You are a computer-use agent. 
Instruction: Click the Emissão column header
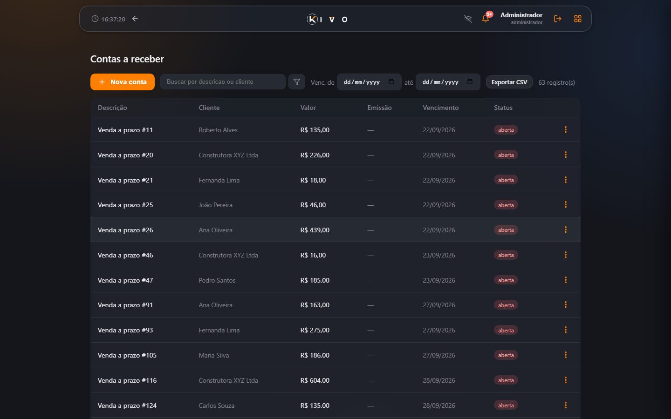point(379,108)
